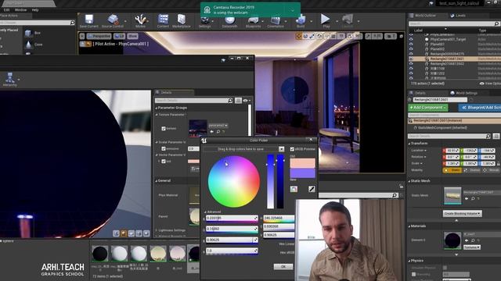The height and width of the screenshot is (281, 501).
Task: Open the Content browser toolbar icon
Action: click(163, 21)
